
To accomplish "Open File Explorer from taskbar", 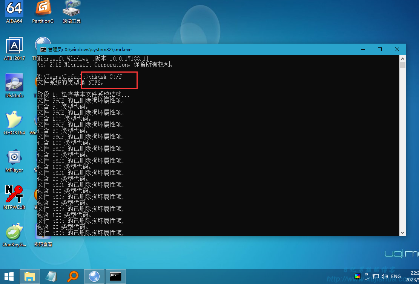I will [30, 276].
